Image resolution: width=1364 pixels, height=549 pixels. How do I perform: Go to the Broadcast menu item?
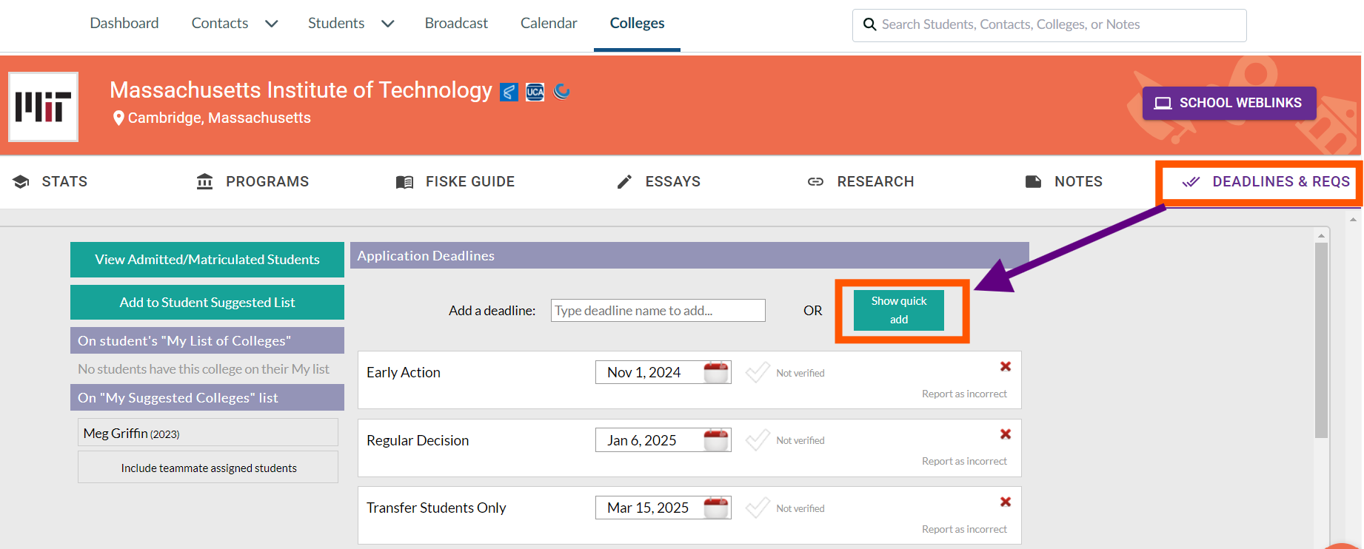point(456,23)
